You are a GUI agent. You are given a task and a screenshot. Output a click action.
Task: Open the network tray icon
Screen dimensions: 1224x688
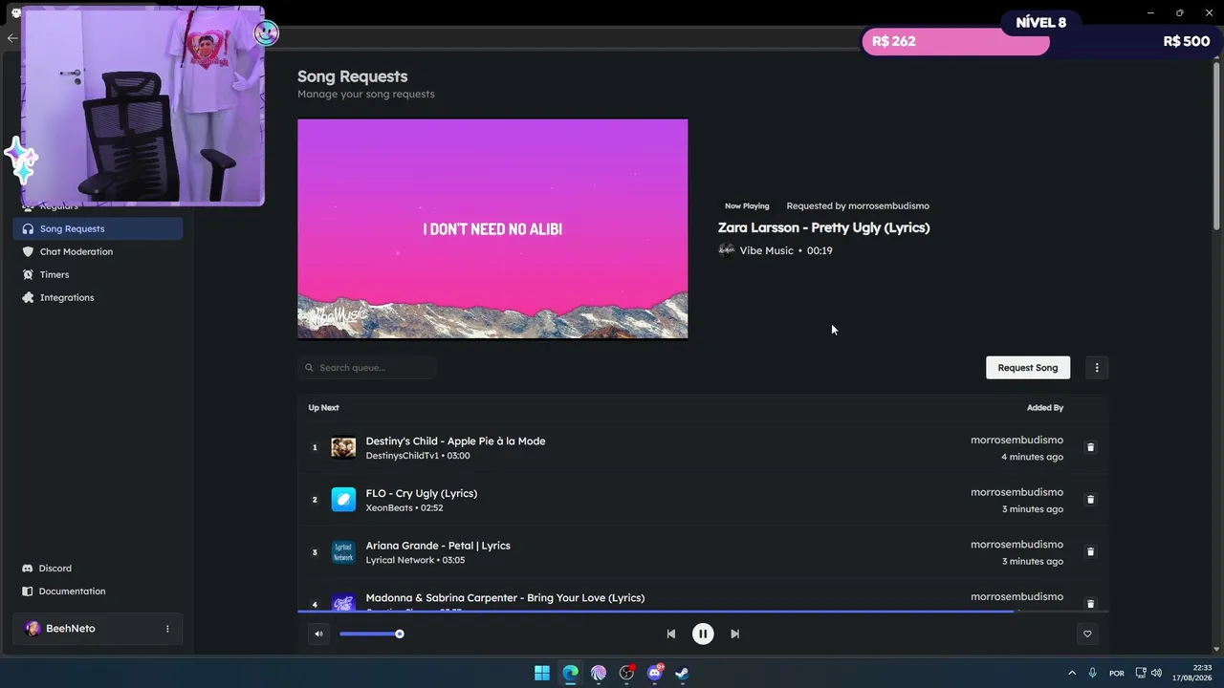[1141, 673]
